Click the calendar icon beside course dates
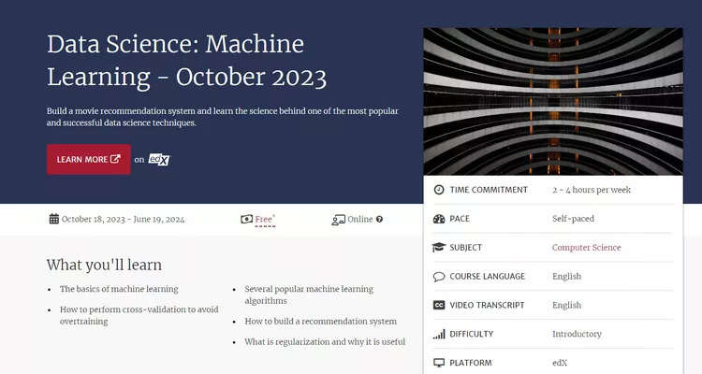The image size is (702, 374). point(53,219)
